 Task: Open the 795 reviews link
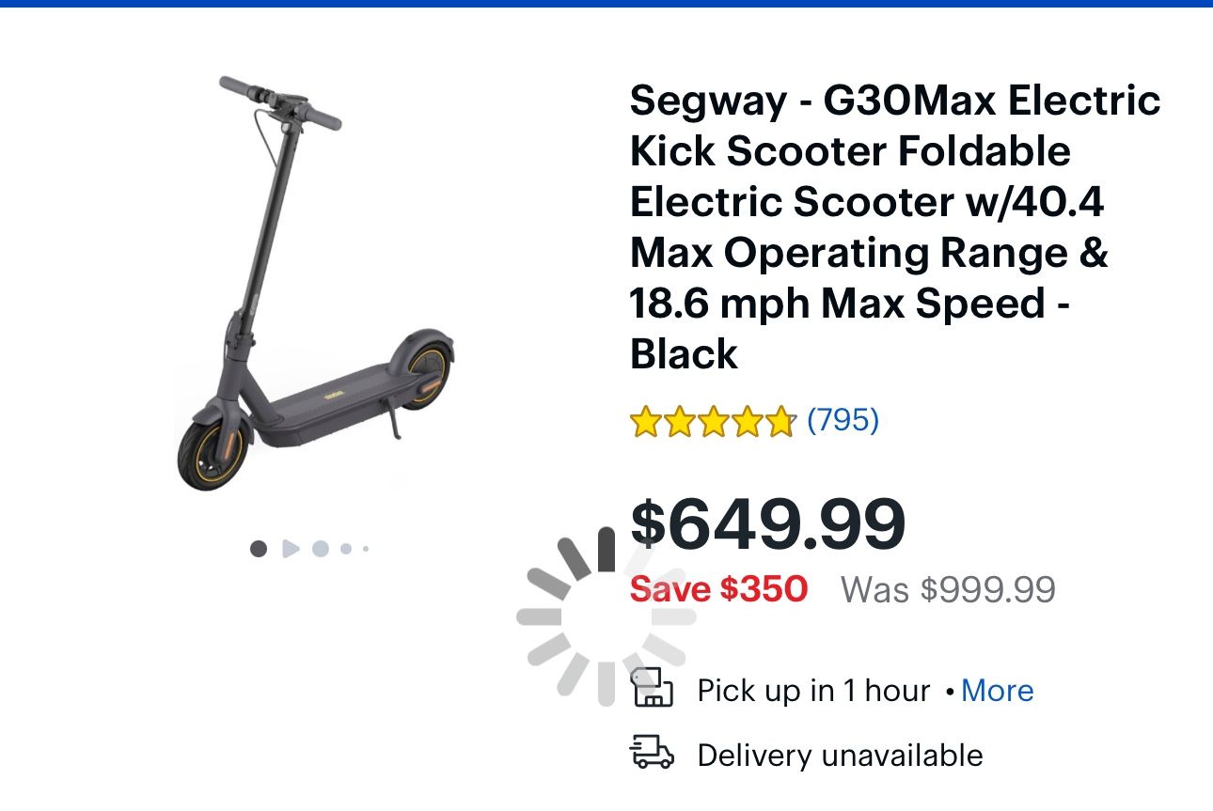coord(843,420)
